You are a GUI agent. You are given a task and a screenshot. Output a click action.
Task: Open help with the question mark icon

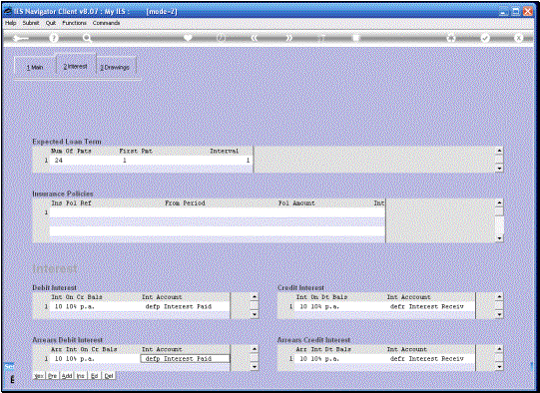(x=53, y=38)
